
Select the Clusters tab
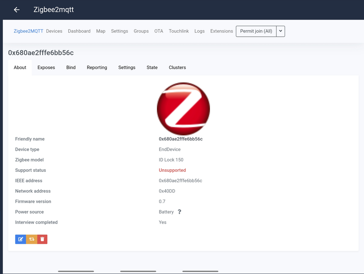tap(177, 68)
